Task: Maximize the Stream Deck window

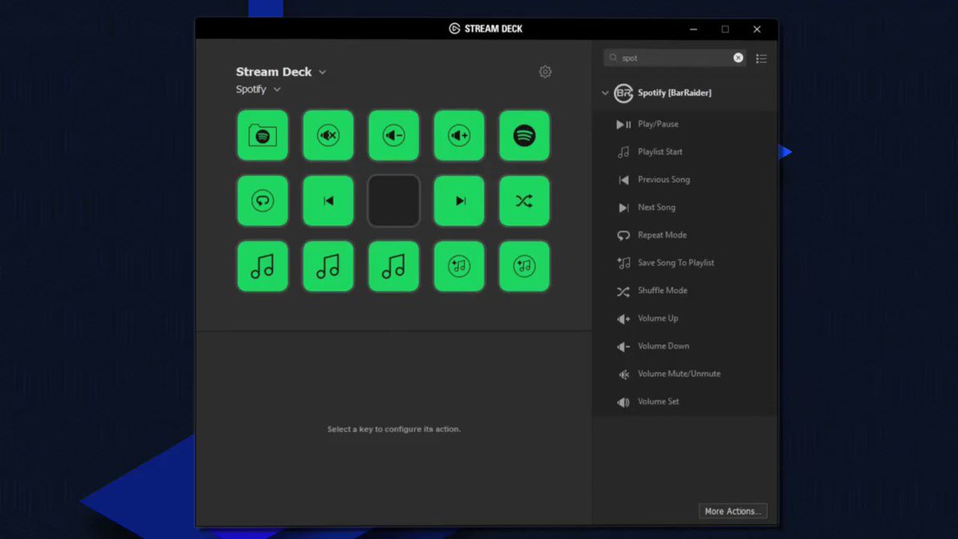Action: coord(725,29)
